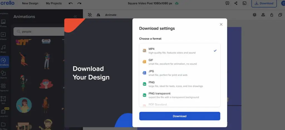Click the transparency checkerboard icon
The height and width of the screenshot is (130, 285).
(x=90, y=15)
